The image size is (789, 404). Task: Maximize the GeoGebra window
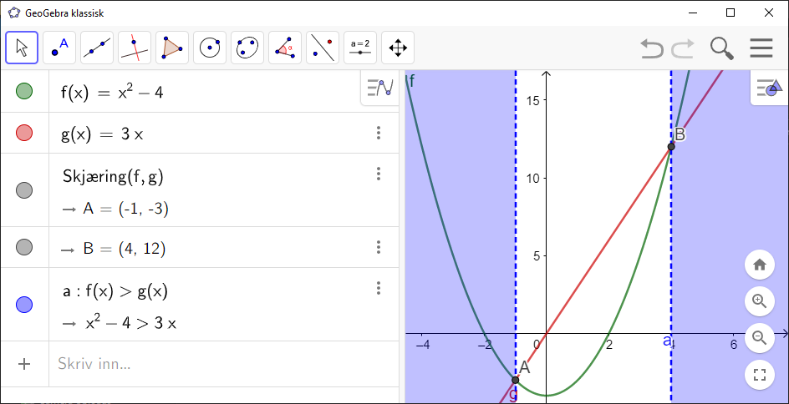[730, 13]
